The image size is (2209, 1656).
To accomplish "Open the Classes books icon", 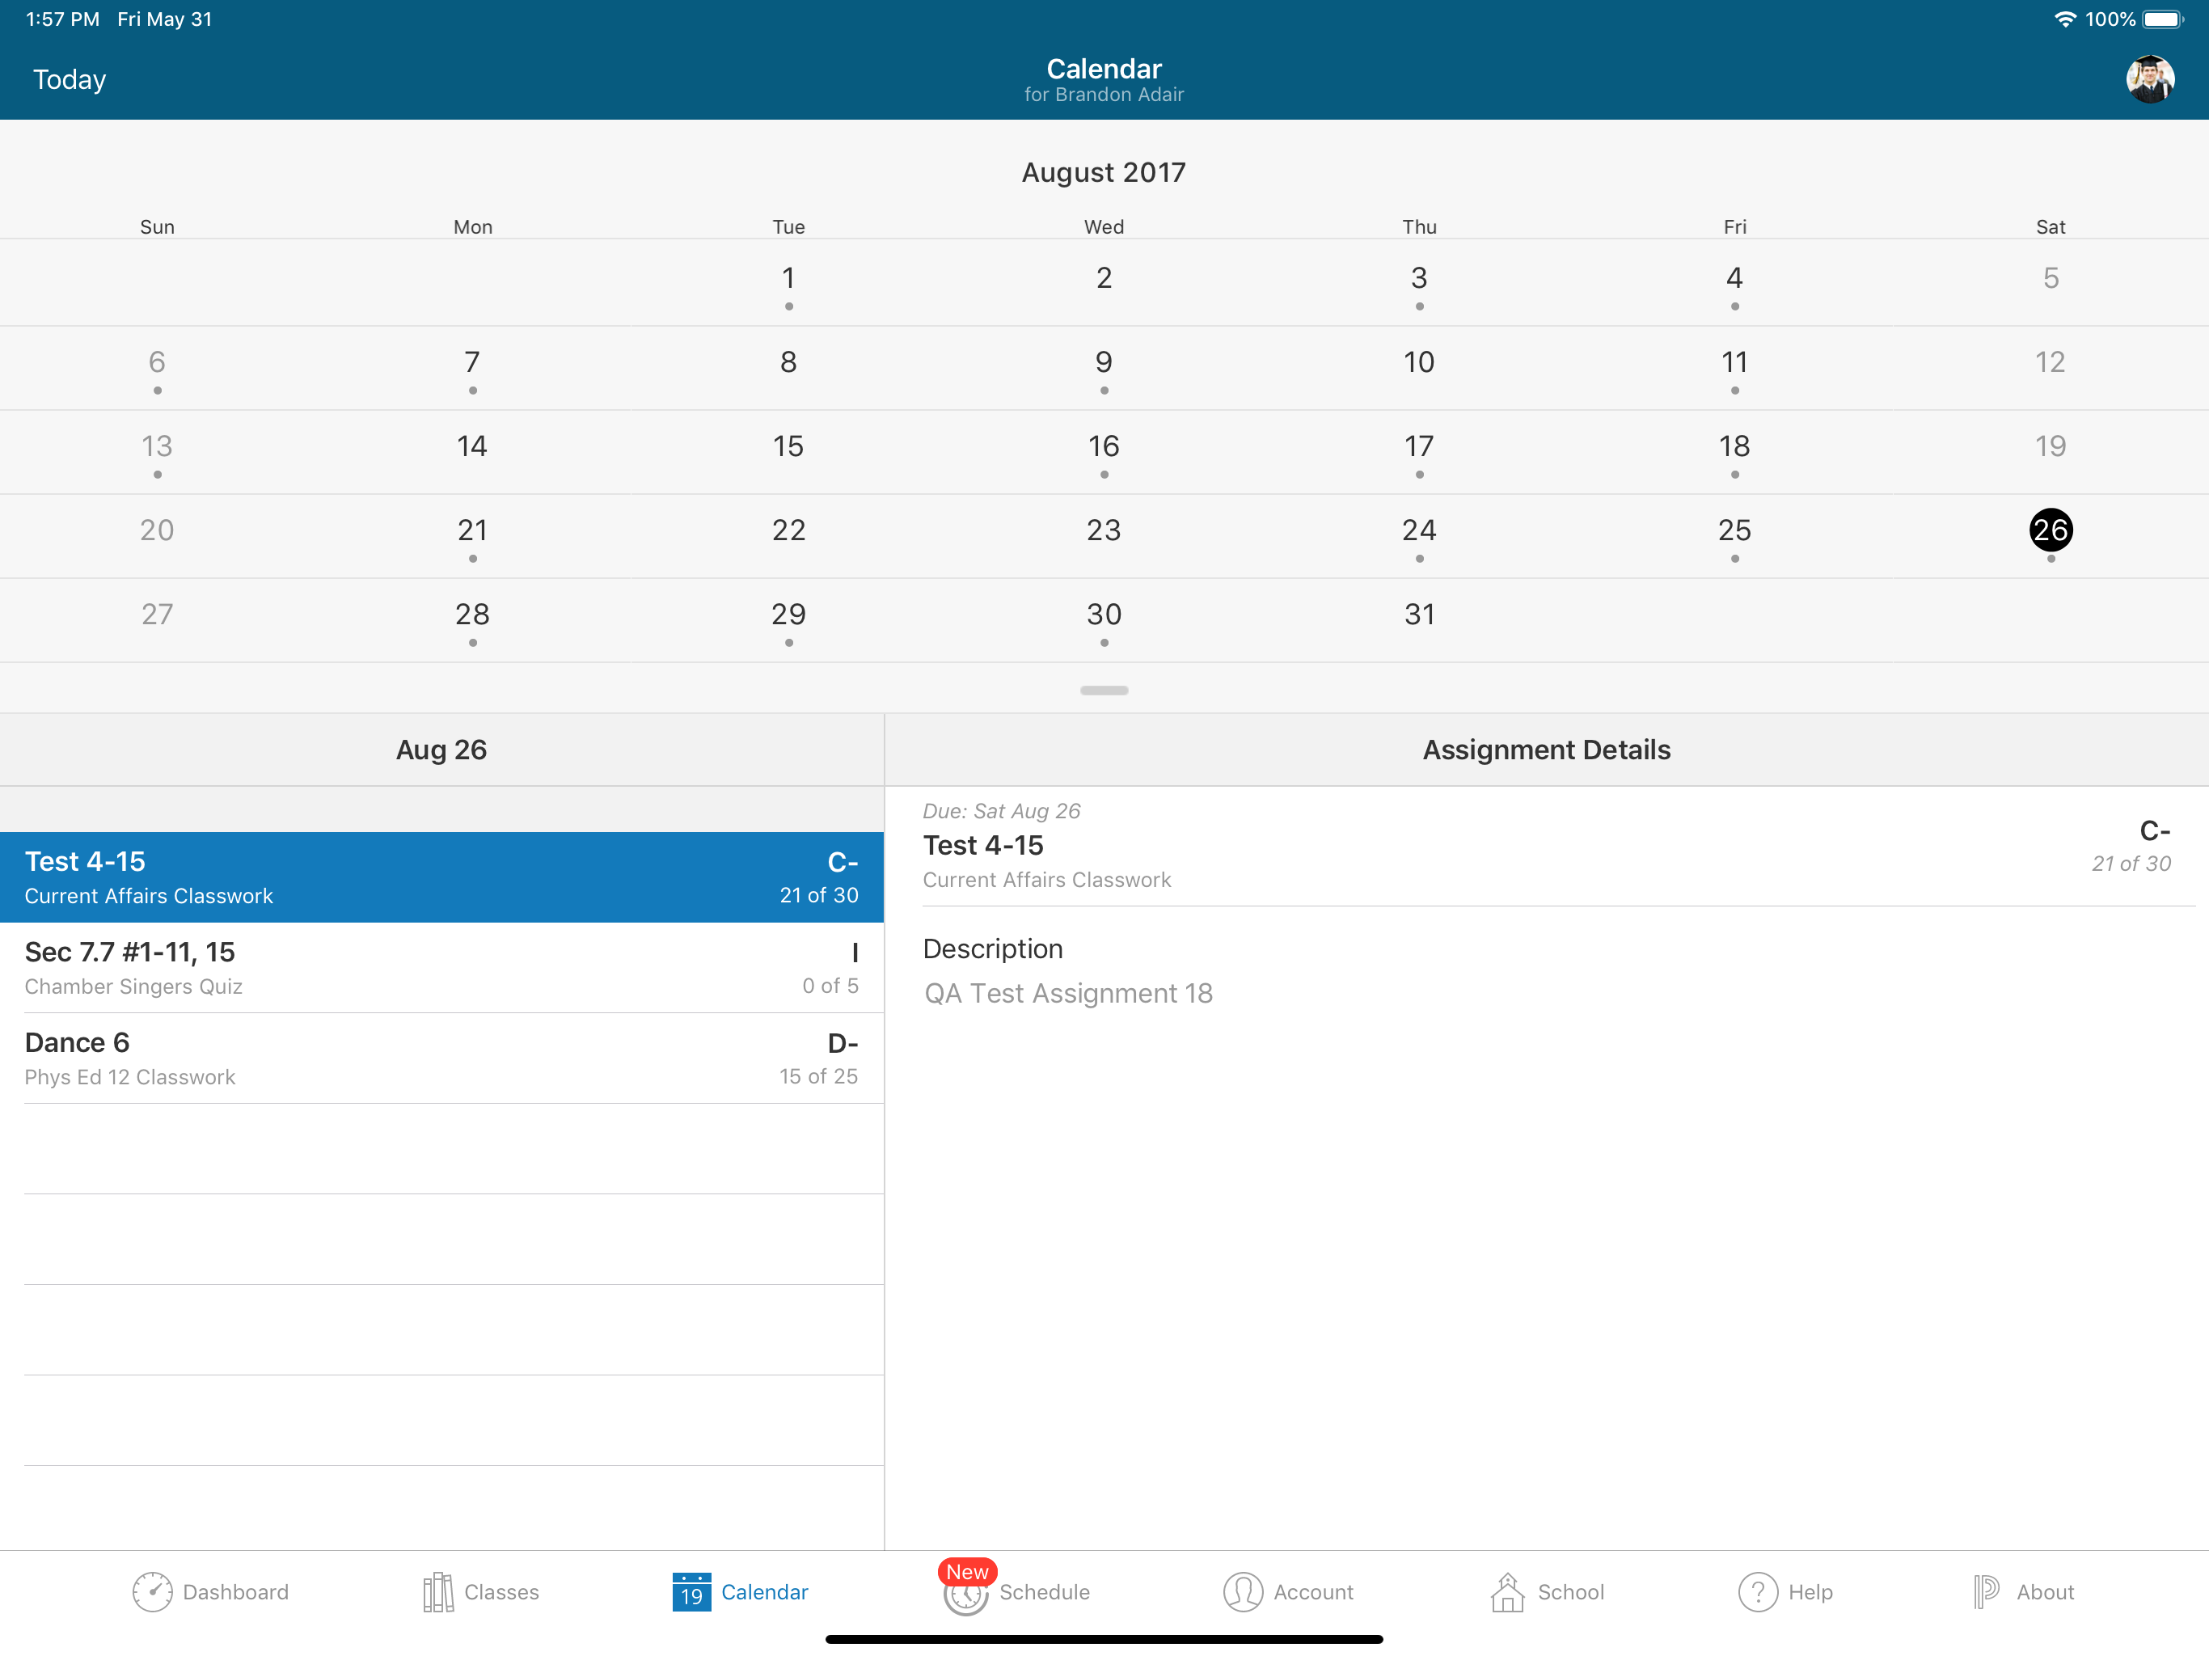I will click(437, 1592).
